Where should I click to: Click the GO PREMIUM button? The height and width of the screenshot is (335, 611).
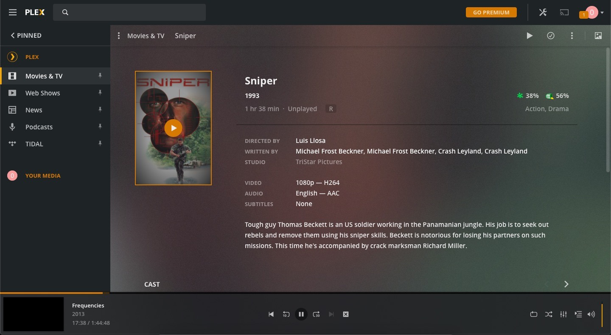click(491, 12)
